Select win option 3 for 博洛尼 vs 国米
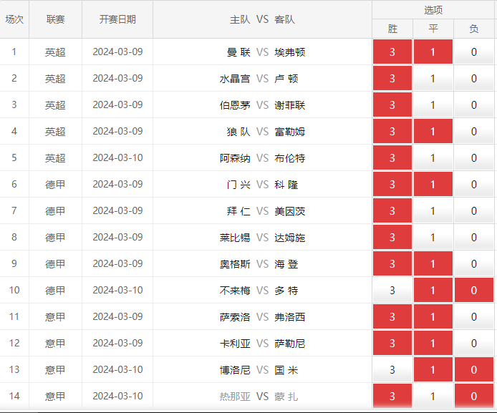The image size is (497, 413). pyautogui.click(x=392, y=369)
